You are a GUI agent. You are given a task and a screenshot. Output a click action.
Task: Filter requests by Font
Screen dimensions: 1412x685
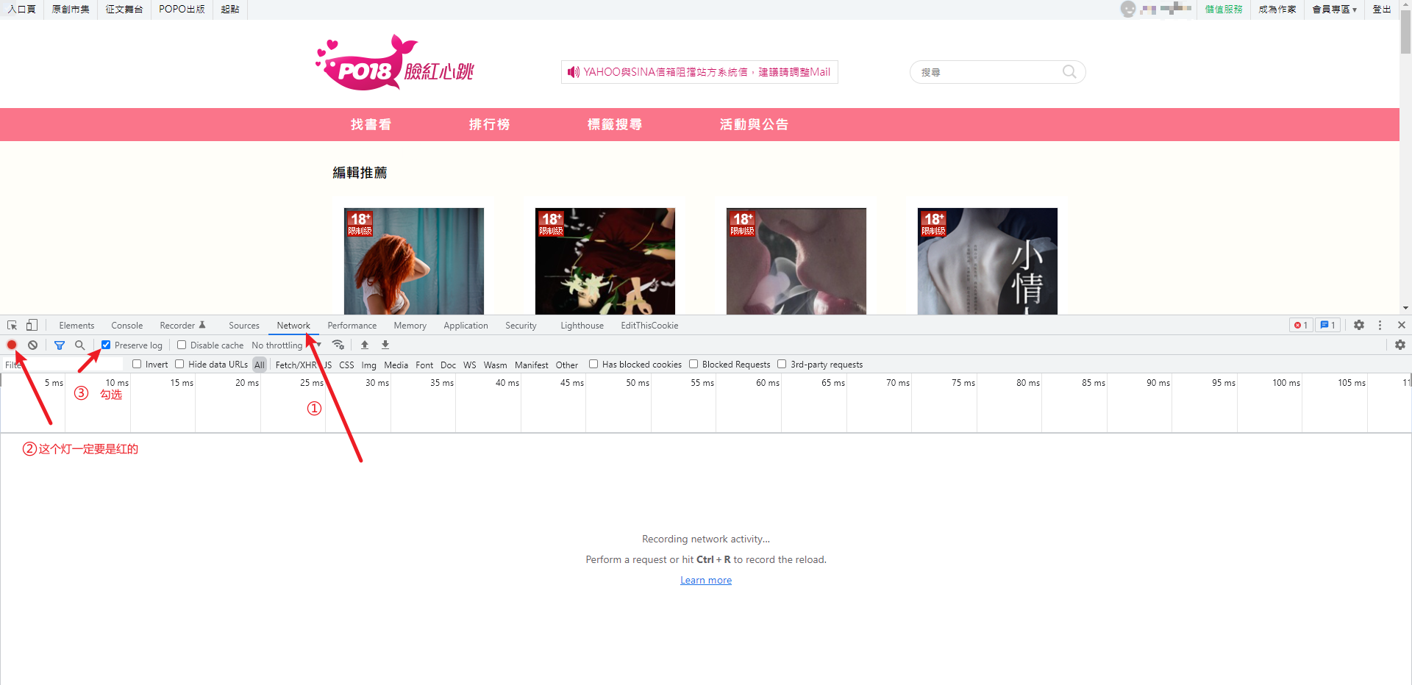424,365
